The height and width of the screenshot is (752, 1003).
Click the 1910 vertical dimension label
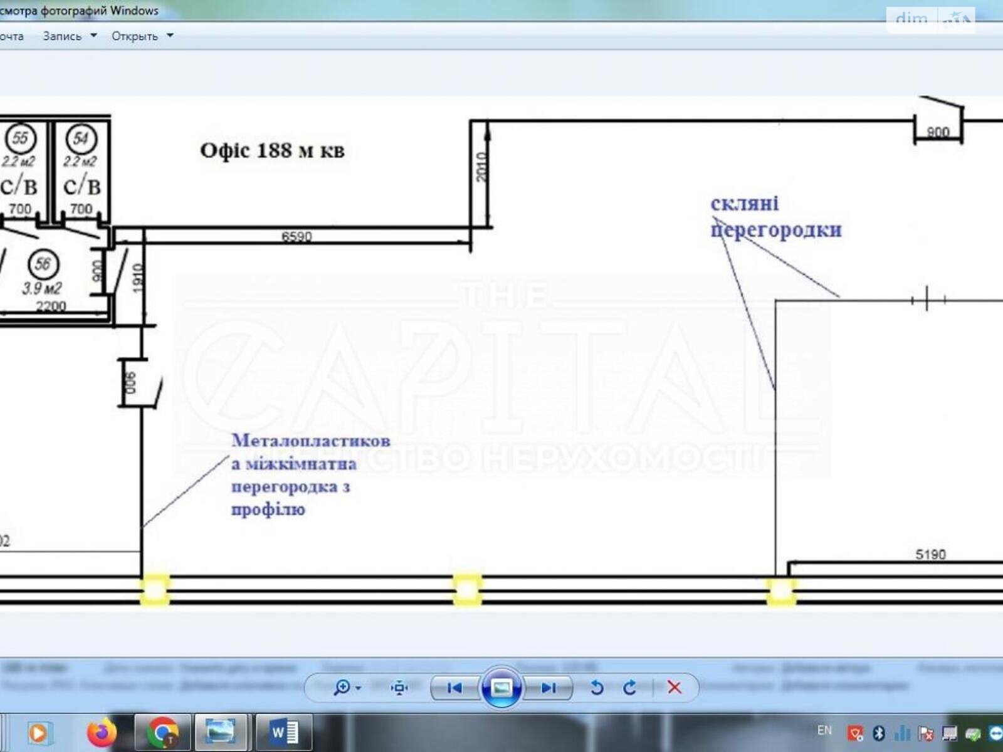tap(139, 278)
